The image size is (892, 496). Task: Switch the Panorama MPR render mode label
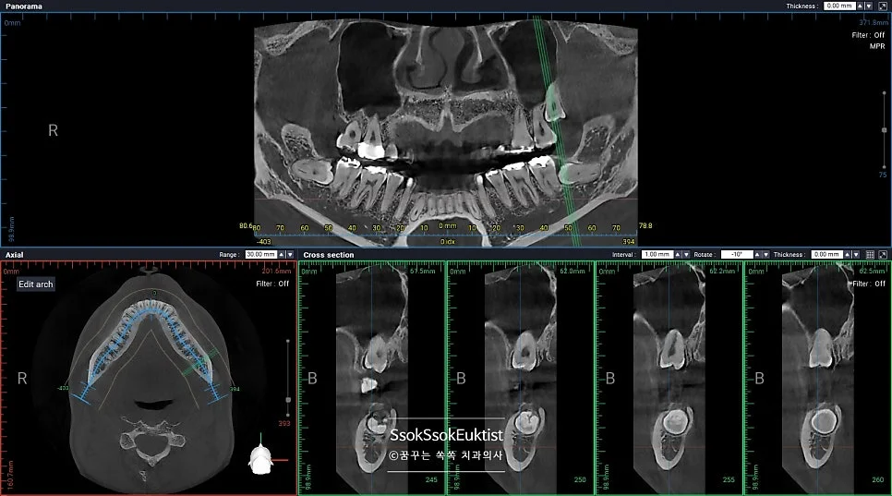[876, 46]
